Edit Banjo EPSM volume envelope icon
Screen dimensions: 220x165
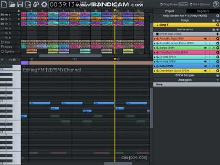206,48
